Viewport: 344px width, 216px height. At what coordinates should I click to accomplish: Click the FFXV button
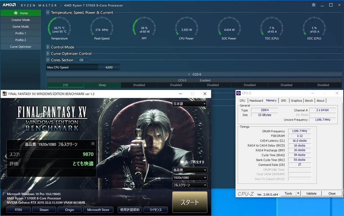coord(18,210)
